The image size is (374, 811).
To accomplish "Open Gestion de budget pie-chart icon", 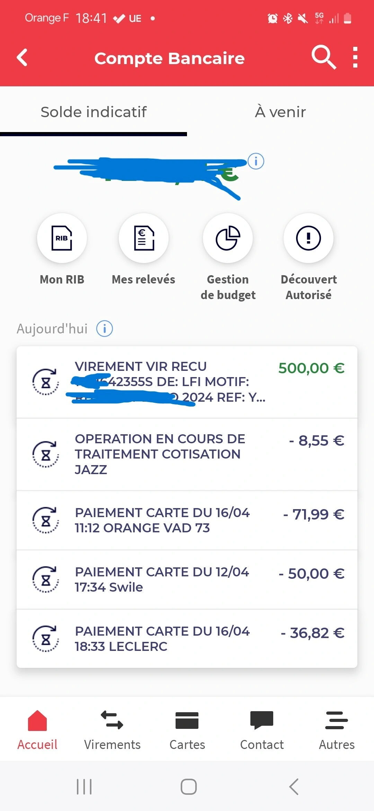I will tap(228, 238).
